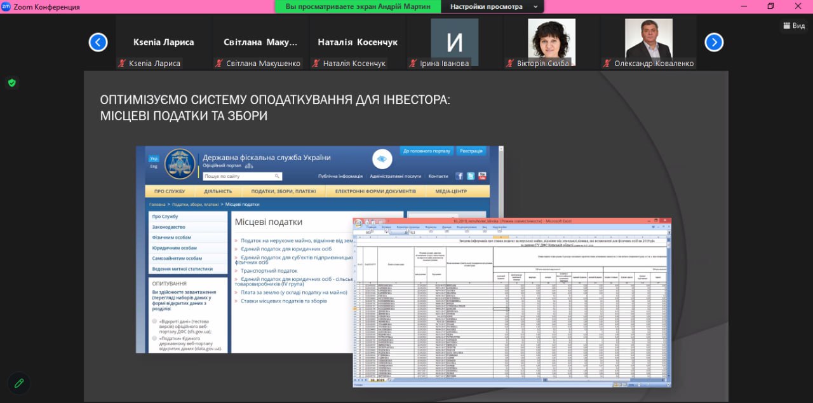Open Плата за землю link
The width and height of the screenshot is (813, 403).
tap(294, 292)
